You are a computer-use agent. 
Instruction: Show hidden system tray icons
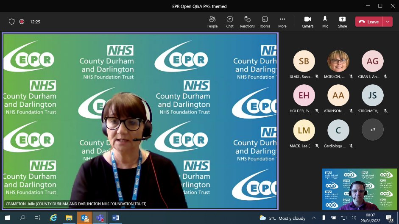pos(314,218)
